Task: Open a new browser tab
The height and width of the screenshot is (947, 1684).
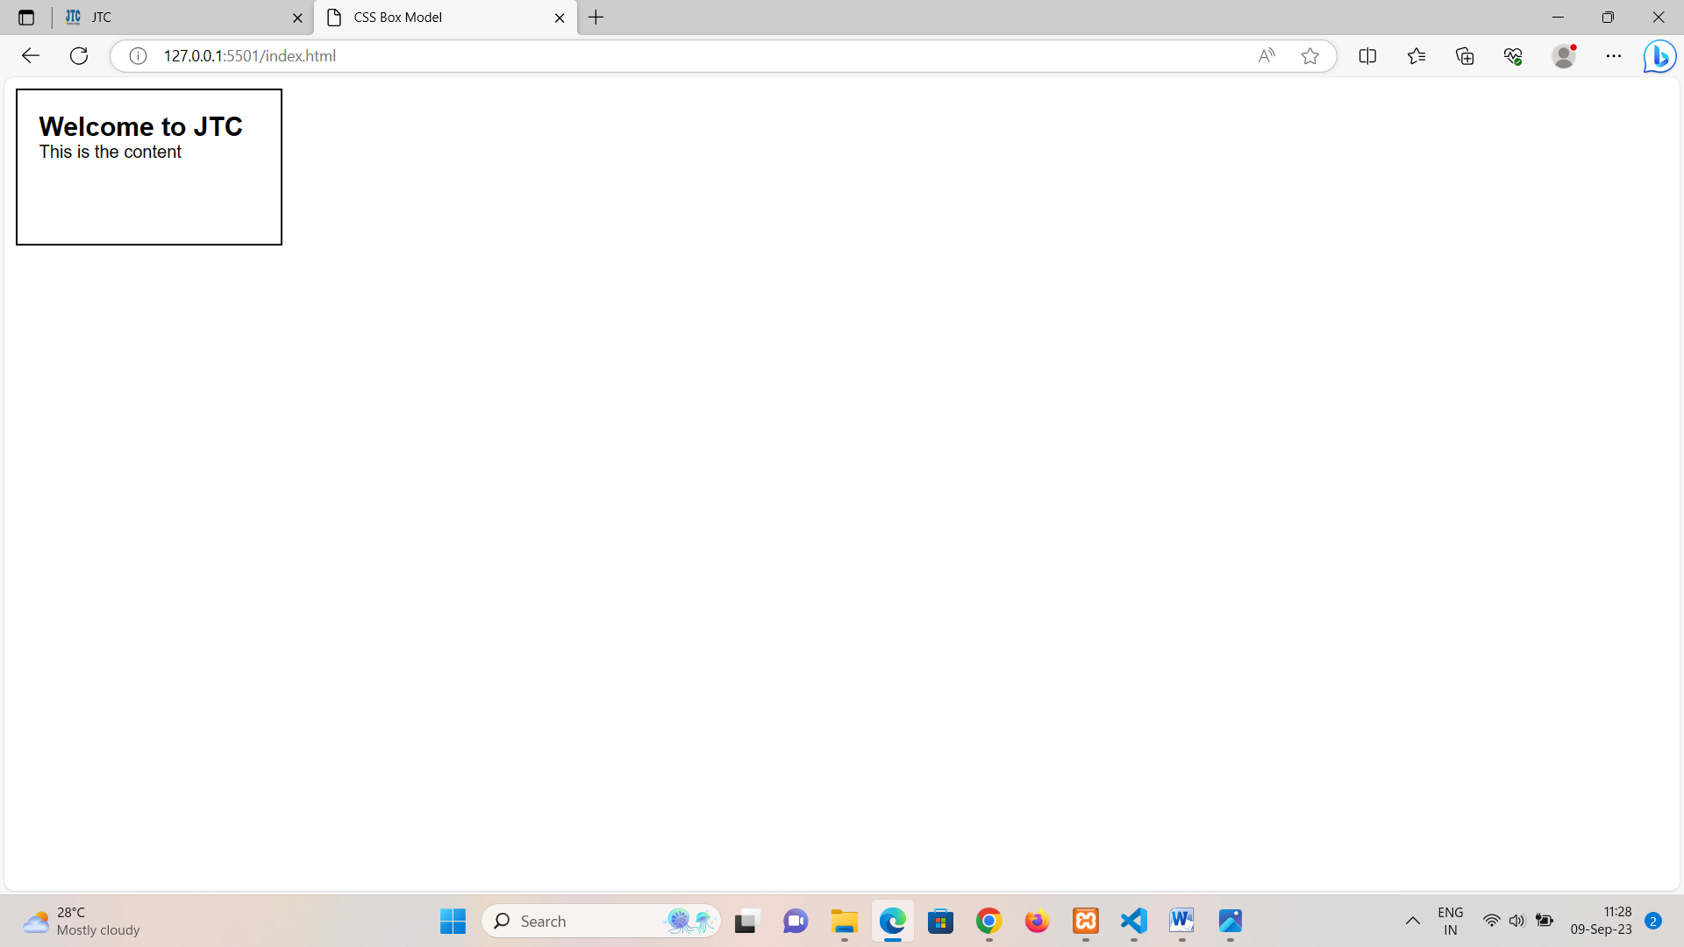Action: (x=596, y=18)
